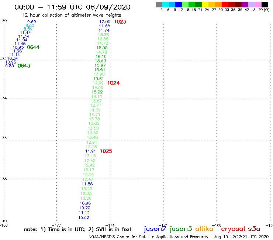Pick the yellow swatch in the legend bar
273x240 pixels.
coord(205,4)
